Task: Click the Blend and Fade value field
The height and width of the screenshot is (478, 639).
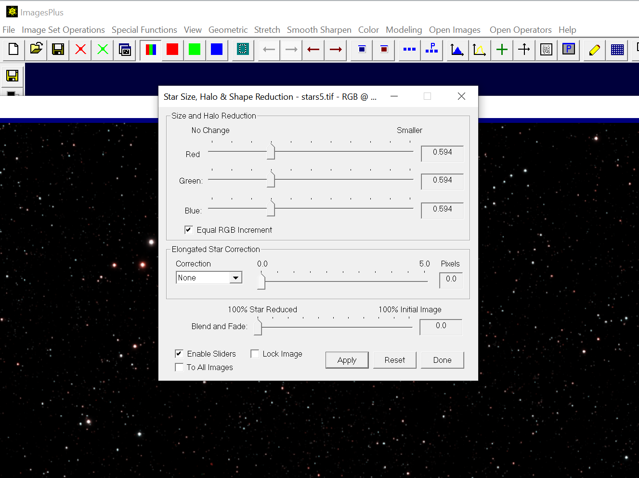Action: pos(441,327)
